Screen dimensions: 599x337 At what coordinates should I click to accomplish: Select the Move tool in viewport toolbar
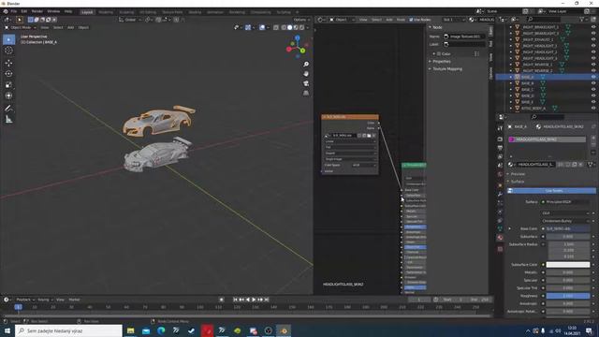pos(8,63)
